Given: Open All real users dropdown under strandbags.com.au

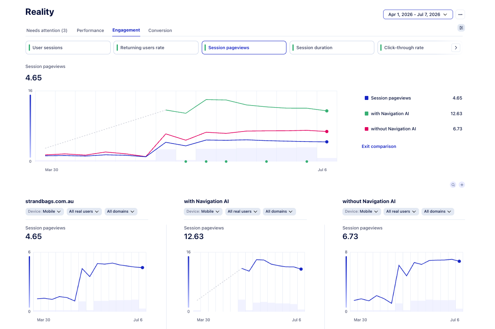Looking at the screenshot, I should point(84,211).
